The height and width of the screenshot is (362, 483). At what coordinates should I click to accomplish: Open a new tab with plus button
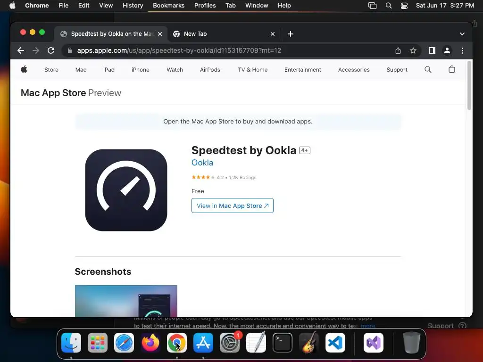(290, 34)
